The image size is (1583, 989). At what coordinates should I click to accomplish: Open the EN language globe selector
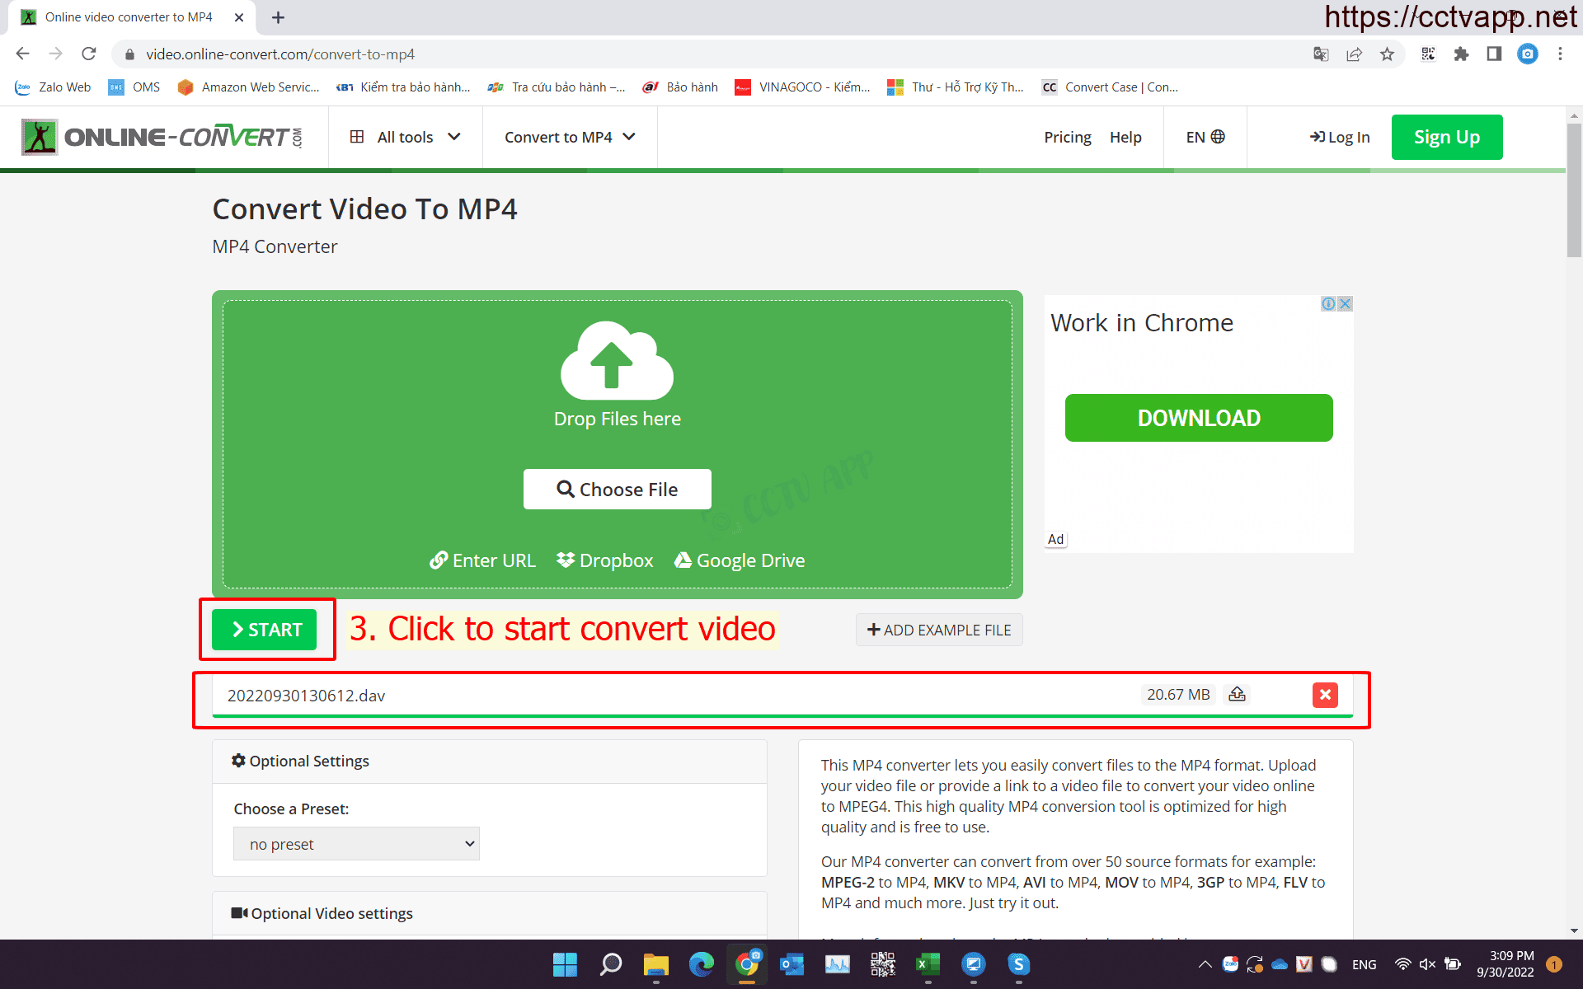click(x=1205, y=137)
